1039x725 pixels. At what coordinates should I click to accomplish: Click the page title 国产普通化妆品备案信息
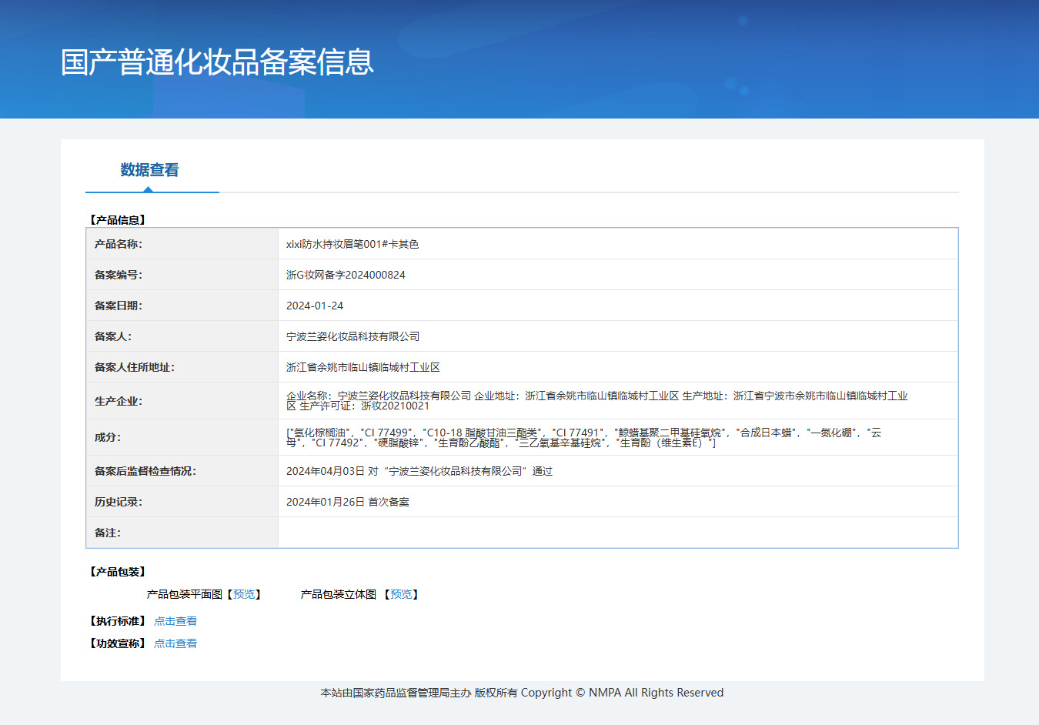(x=217, y=62)
